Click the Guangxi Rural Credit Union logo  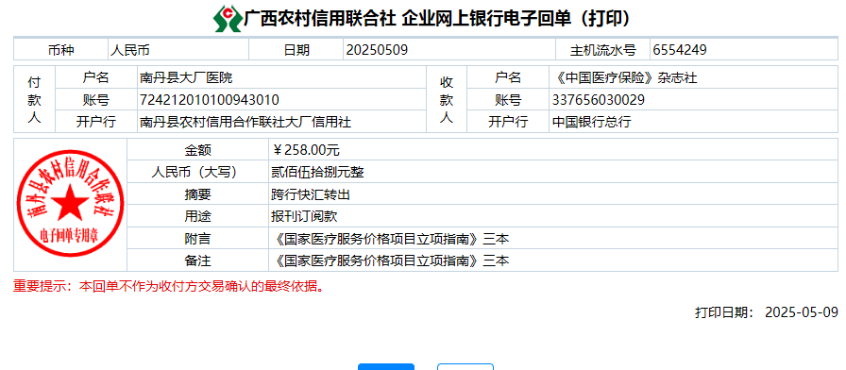(228, 19)
